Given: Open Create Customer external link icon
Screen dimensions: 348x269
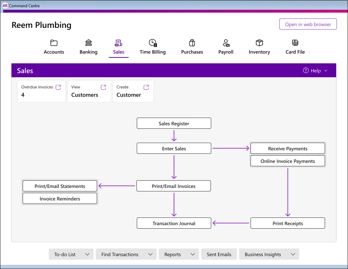Looking at the screenshot, I should pos(146,87).
